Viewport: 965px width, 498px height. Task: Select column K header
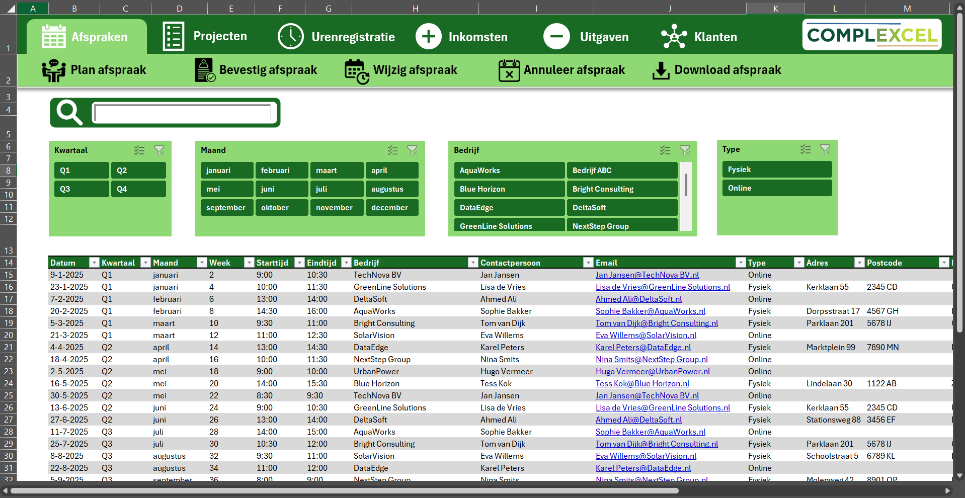[x=775, y=8]
